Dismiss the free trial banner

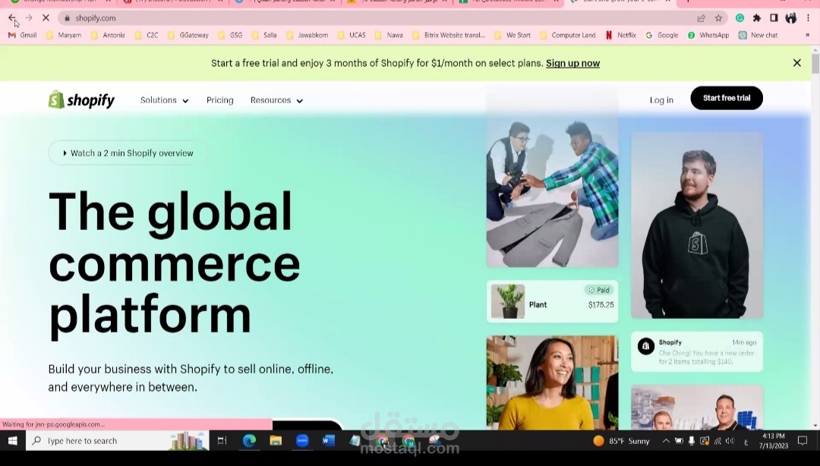coord(797,63)
